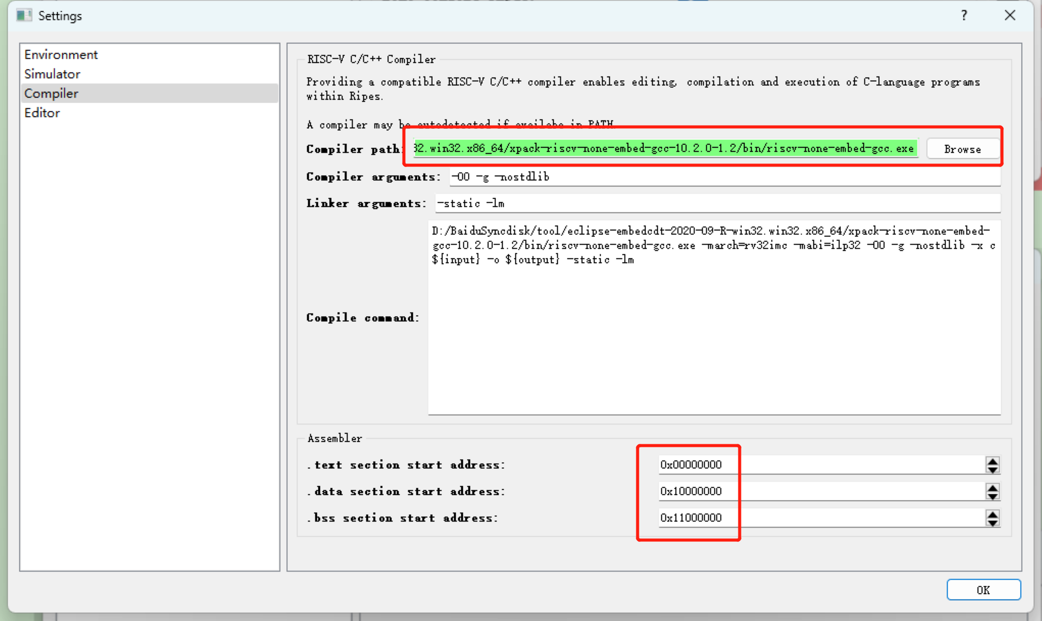This screenshot has height=621, width=1042.
Task: Click inside the Compile command text box
Action: (714, 332)
